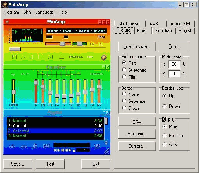Click the volume slider in WinAmp preview
Image resolution: width=199 pixels, height=173 pixels.
point(58,44)
